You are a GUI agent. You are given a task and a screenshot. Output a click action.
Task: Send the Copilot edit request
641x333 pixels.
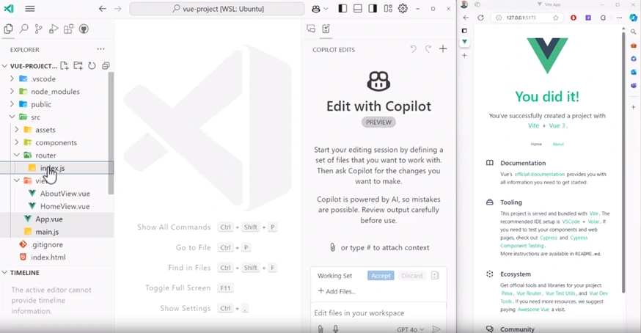point(436,329)
